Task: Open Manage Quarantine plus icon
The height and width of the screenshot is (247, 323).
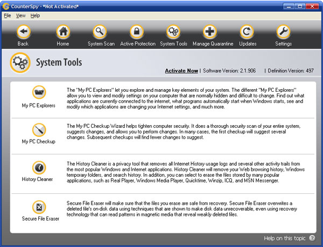Action: [x=210, y=32]
